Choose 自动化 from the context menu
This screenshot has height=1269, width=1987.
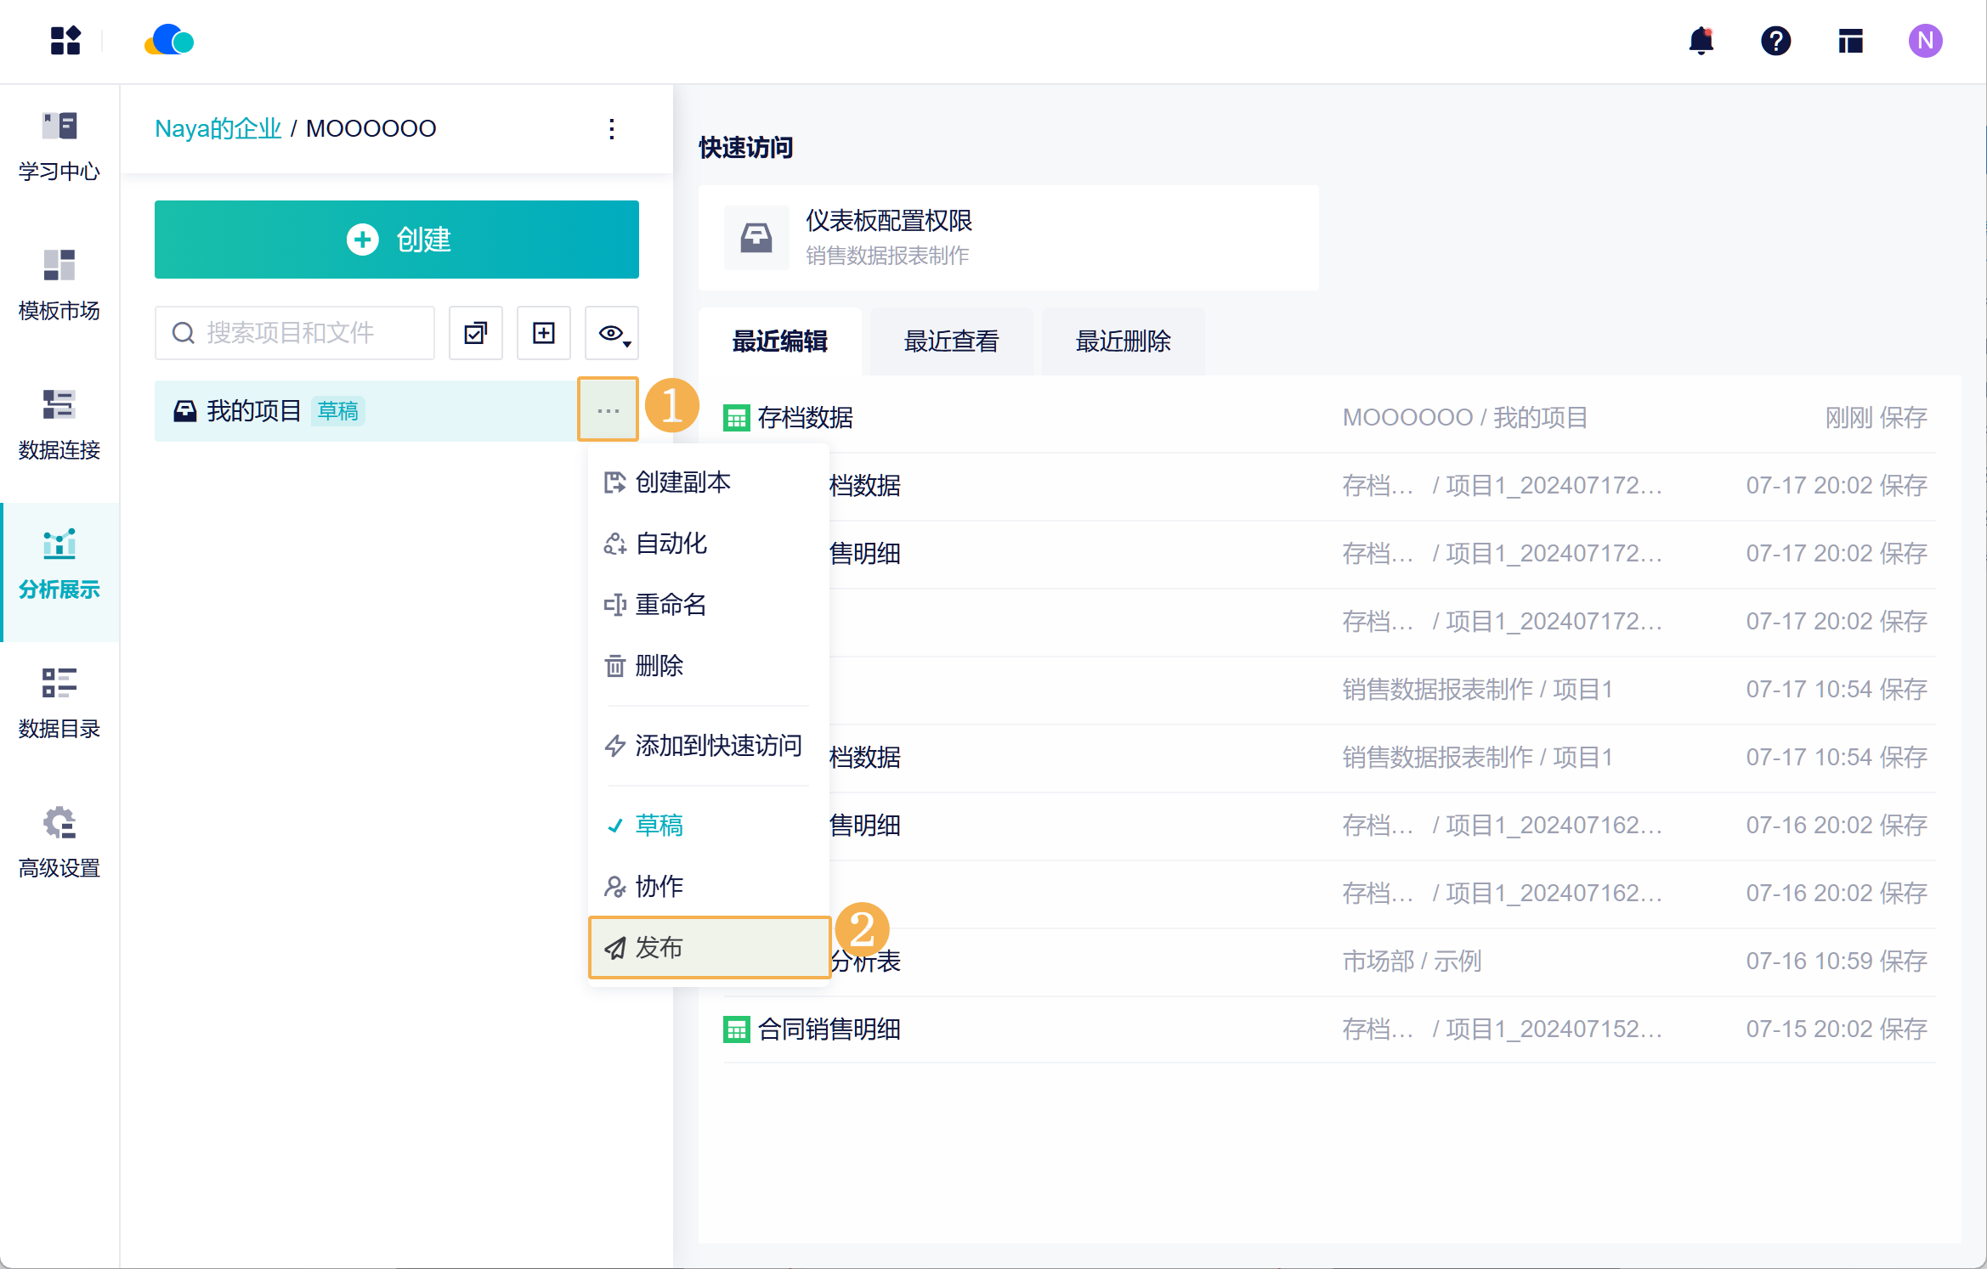(709, 544)
